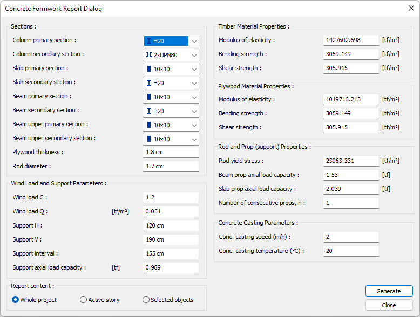Viewport: 420px width, 317px height.
Task: Click the H20 icon in Beam secondary section
Action: pos(149,111)
